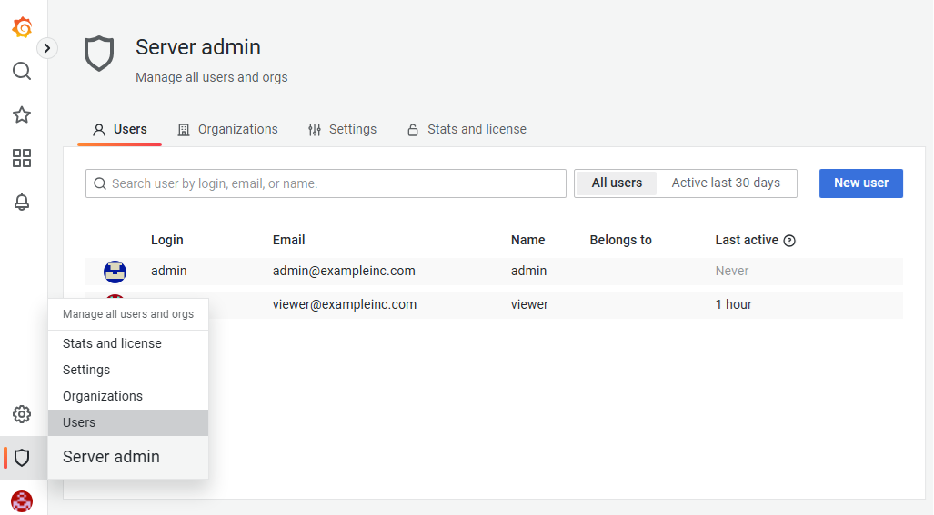Choose Organizations in the popup menu

103,396
